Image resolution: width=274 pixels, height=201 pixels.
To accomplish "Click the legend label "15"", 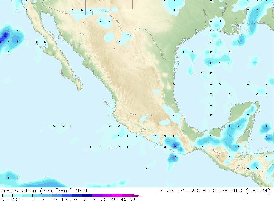I will [x=64, y=199].
